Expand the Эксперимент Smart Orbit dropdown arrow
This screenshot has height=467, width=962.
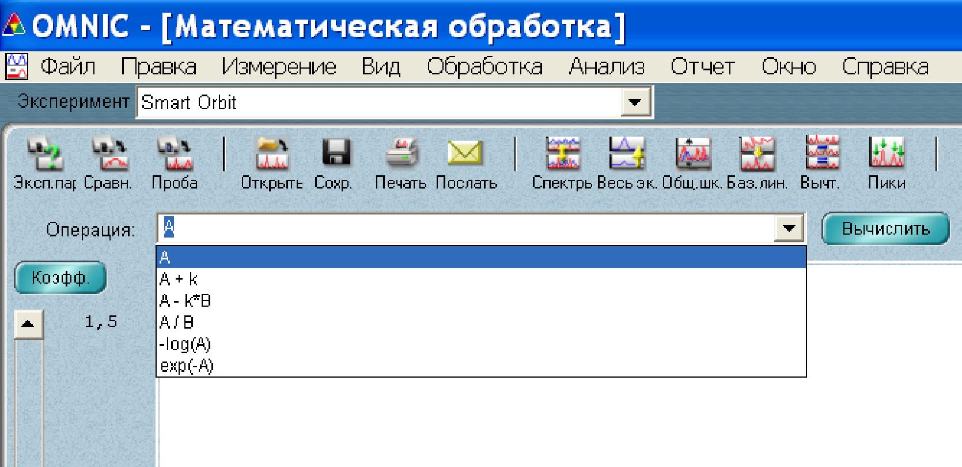tap(635, 103)
